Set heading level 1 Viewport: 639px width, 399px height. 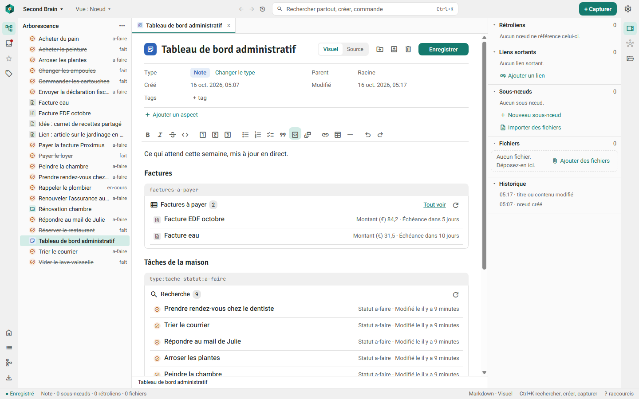click(x=203, y=135)
